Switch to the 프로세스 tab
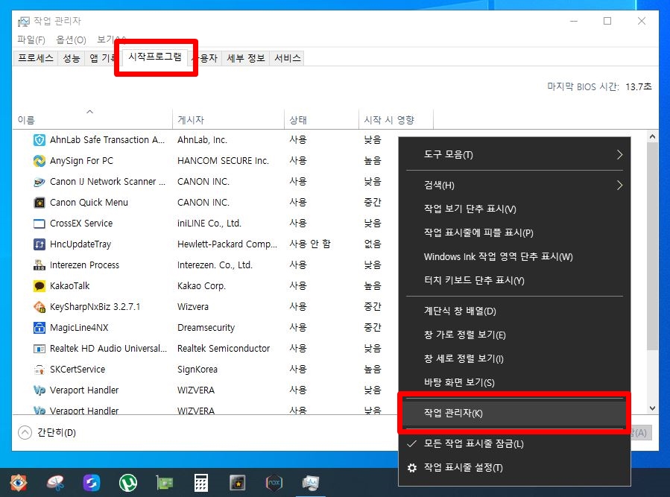 click(36, 58)
